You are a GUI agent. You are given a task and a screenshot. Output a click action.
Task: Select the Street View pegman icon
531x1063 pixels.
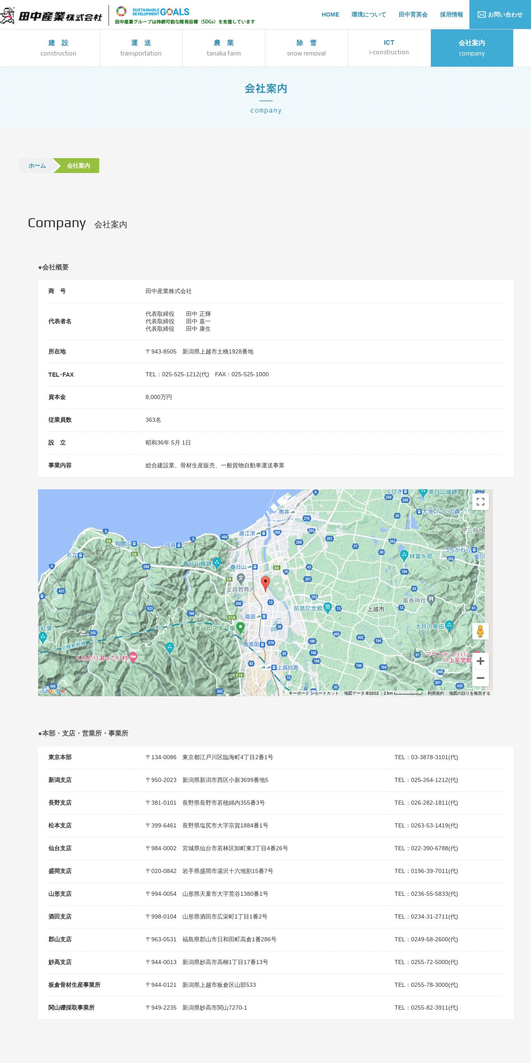coord(480,631)
